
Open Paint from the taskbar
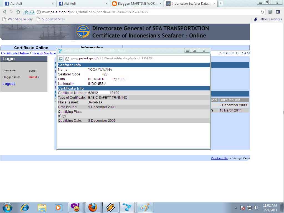tap(145, 207)
